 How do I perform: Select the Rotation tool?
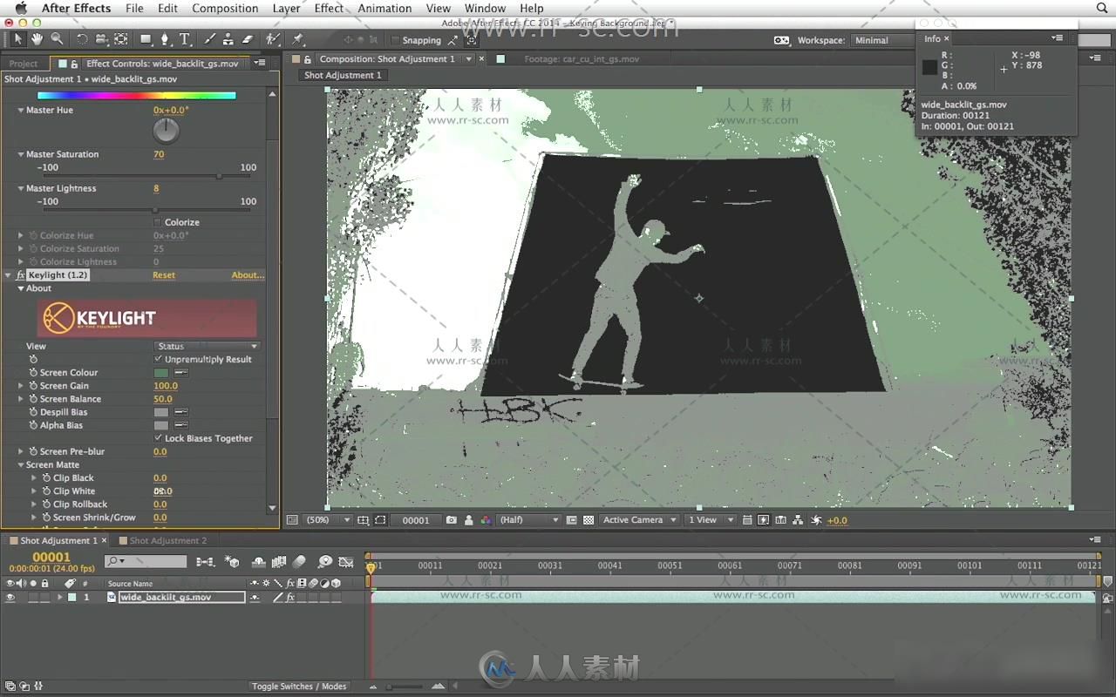coord(82,39)
